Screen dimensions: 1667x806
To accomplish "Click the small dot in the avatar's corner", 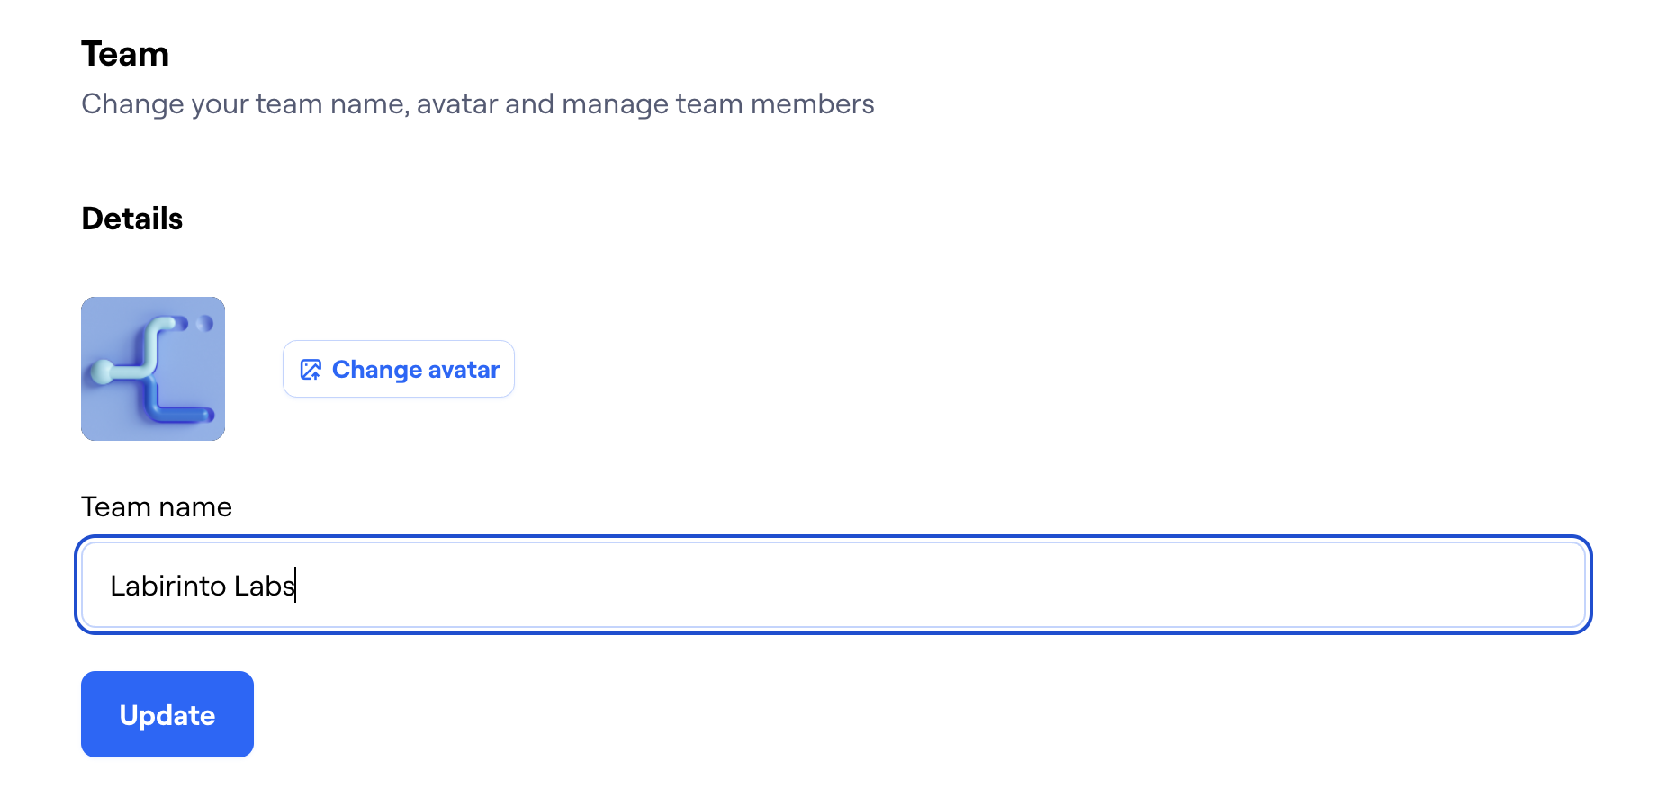I will pyautogui.click(x=205, y=323).
